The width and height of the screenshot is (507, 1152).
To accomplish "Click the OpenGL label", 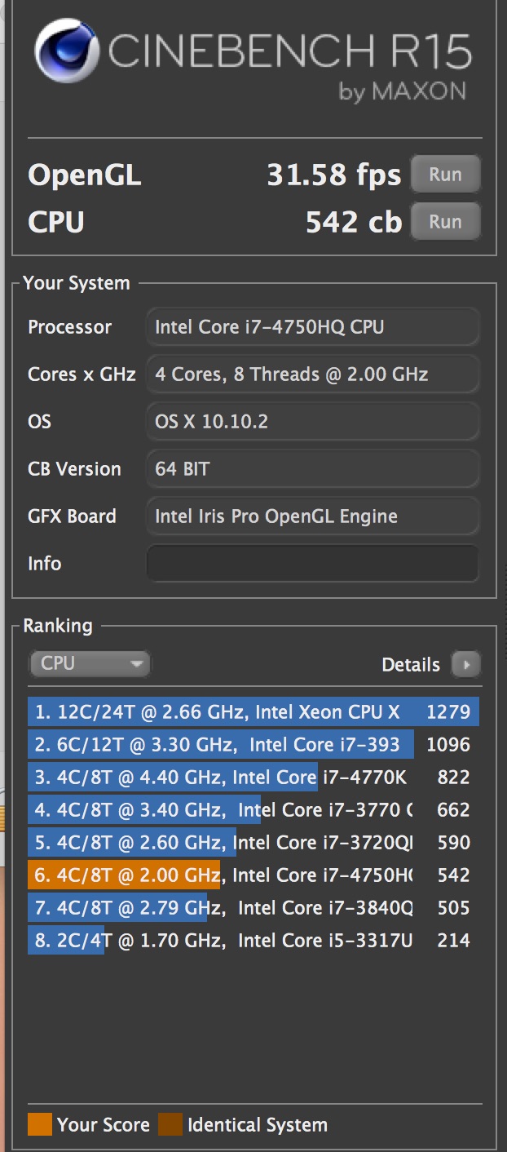I will [85, 176].
